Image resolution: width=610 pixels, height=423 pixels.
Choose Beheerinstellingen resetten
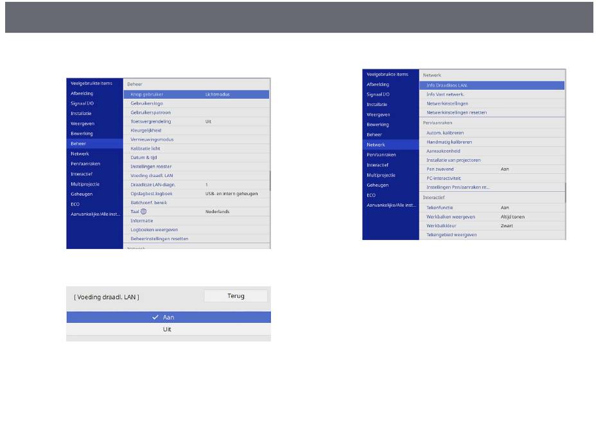196,239
